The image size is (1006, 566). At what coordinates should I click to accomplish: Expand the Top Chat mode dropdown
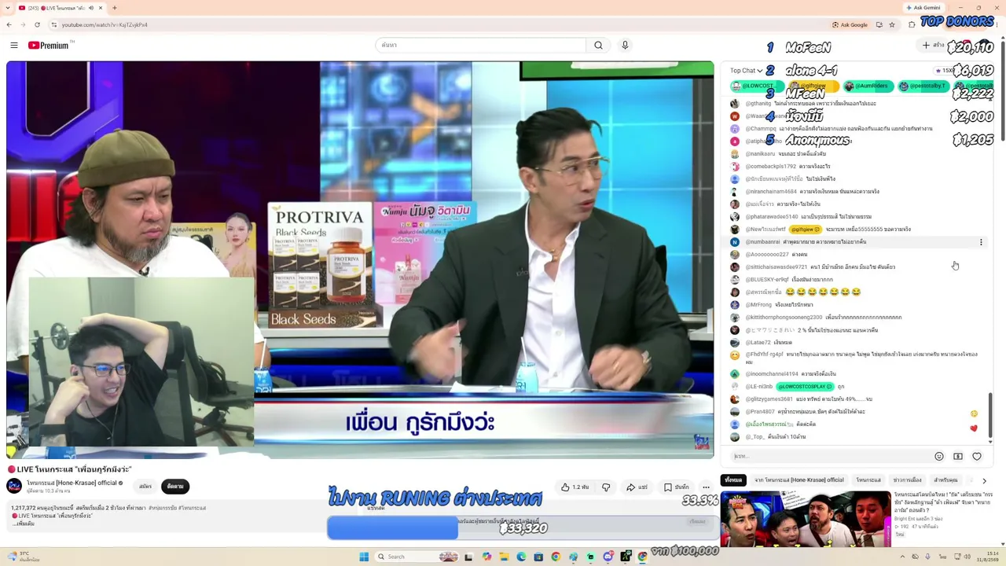(x=747, y=71)
